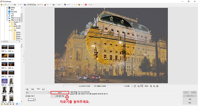Image resolution: width=198 pixels, height=106 pixels.
Task: Click the side panel collapse handle
Action: tap(24, 56)
